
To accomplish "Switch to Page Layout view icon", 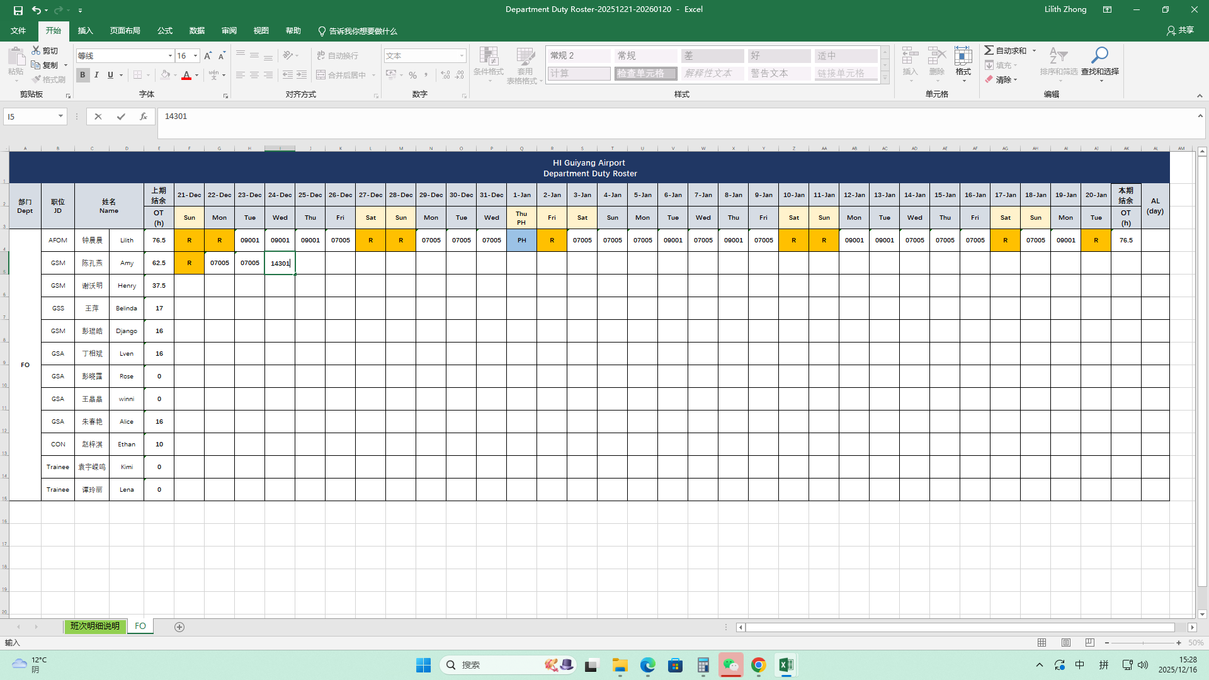I will (1066, 643).
